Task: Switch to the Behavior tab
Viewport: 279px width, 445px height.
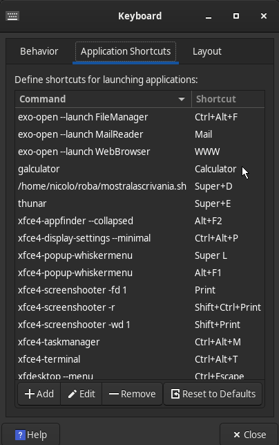Action: coord(39,51)
